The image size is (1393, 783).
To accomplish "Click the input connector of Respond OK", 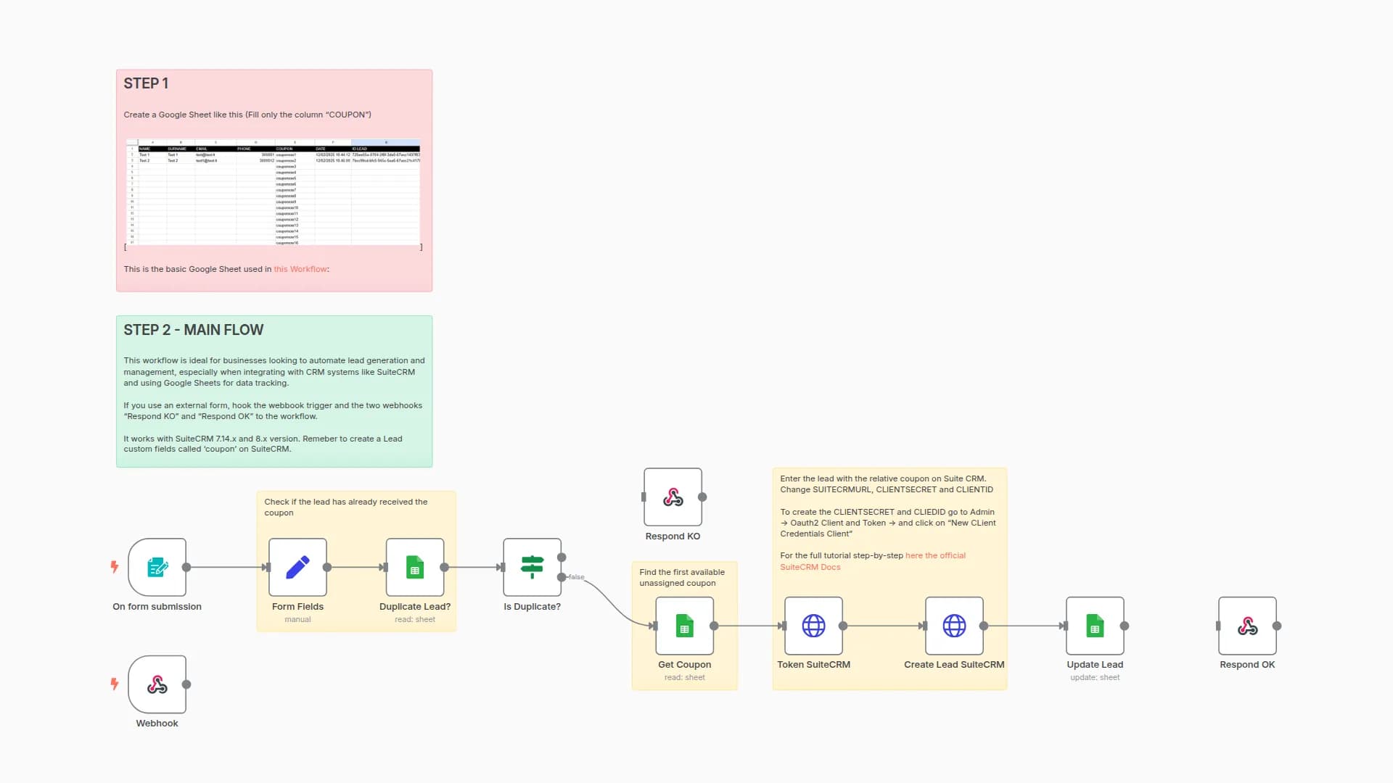I will (1218, 626).
